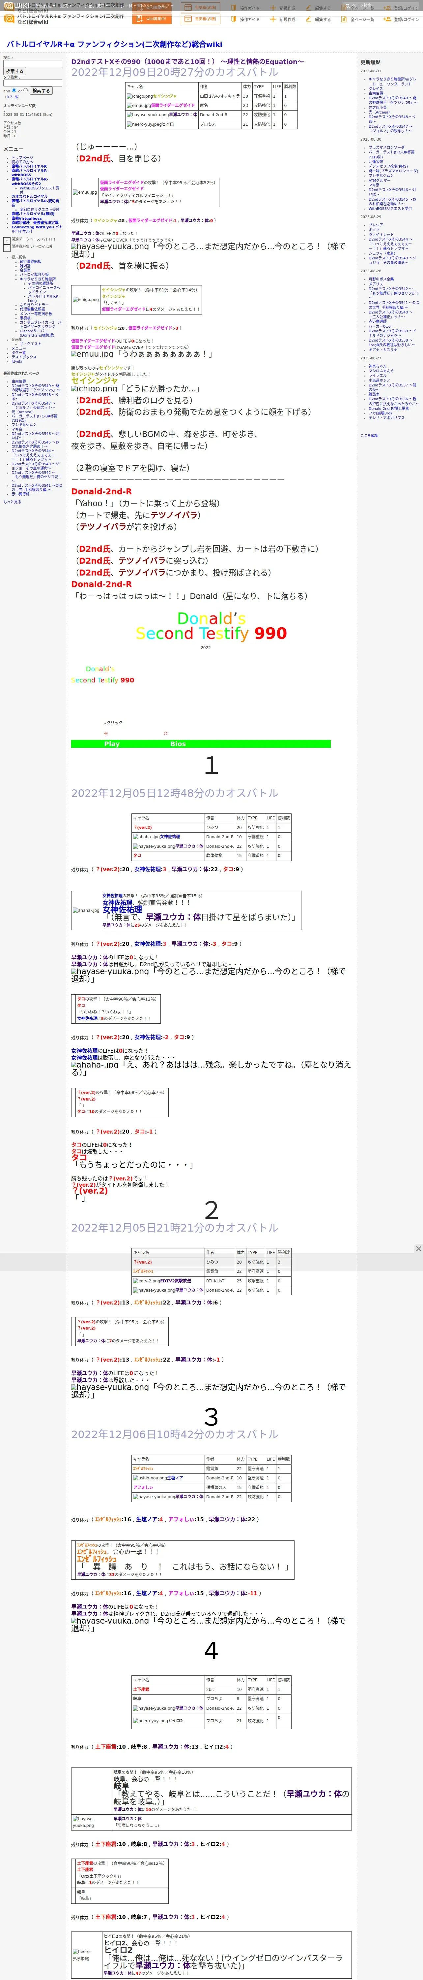Screen dimensions: 423x1980
Task: Click the green Play bar
Action: (112, 744)
